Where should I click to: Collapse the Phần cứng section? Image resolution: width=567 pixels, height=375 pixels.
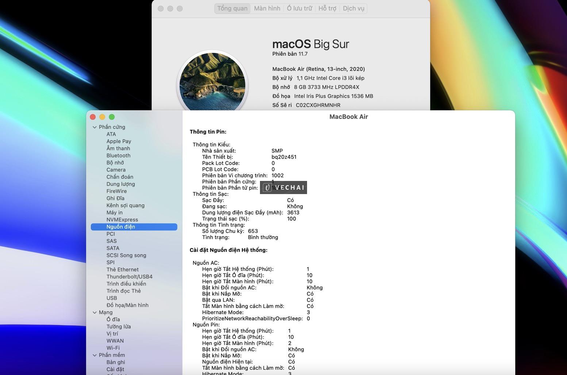[x=95, y=127]
